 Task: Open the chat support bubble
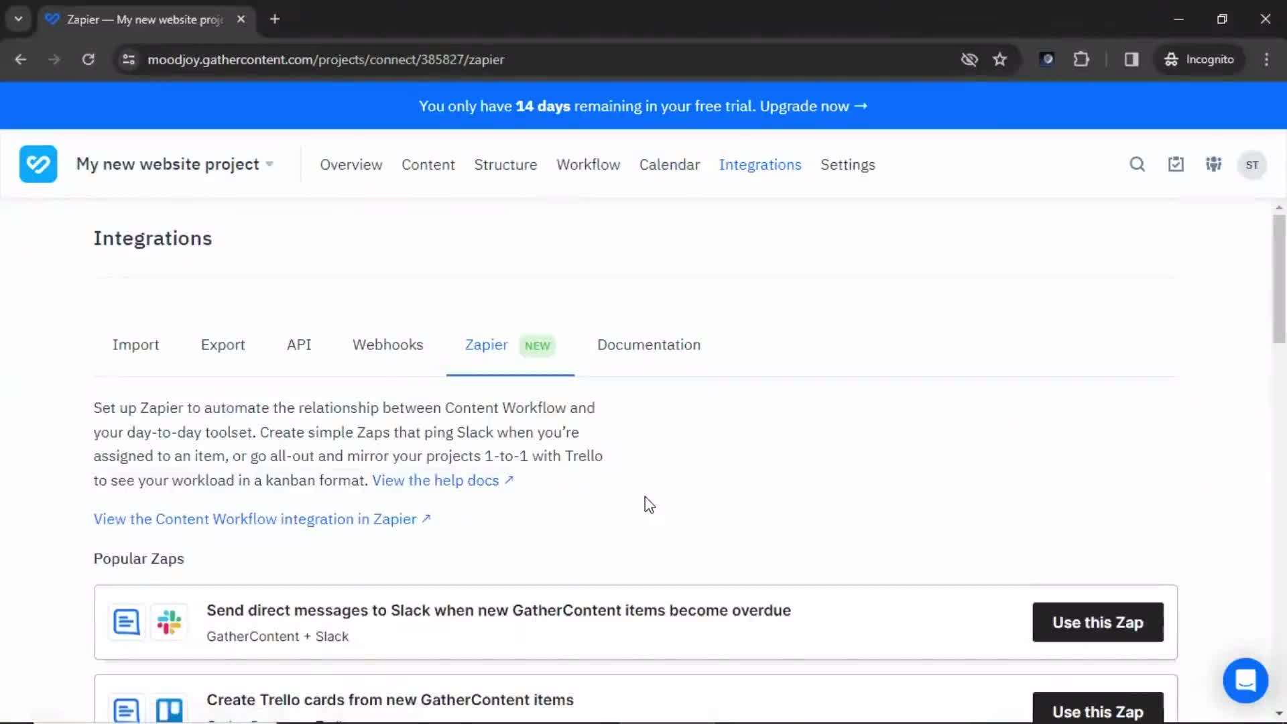point(1245,680)
